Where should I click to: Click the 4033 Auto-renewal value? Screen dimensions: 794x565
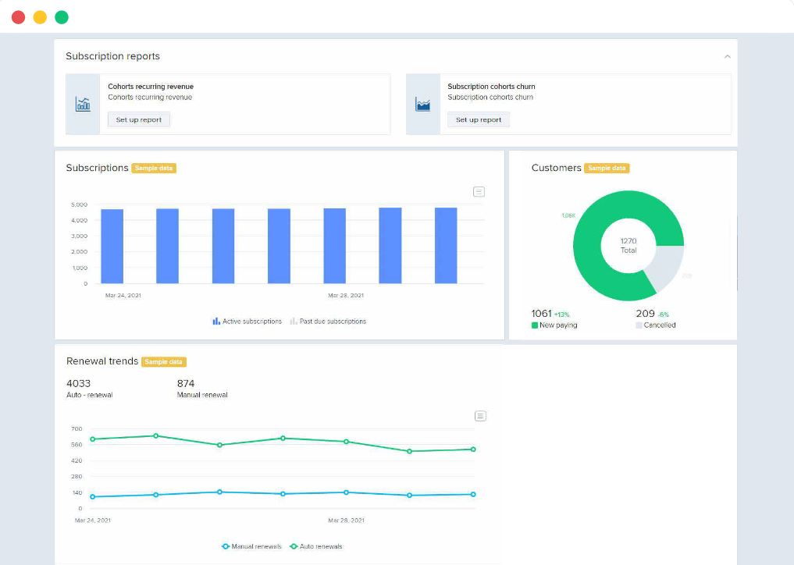(79, 384)
